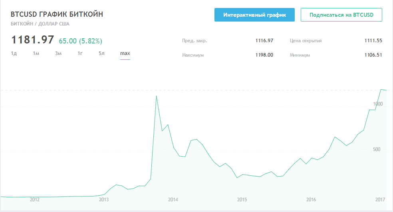Viewport: 393px width, 212px height.
Task: Click the 2013 axis label
Action: tap(104, 200)
